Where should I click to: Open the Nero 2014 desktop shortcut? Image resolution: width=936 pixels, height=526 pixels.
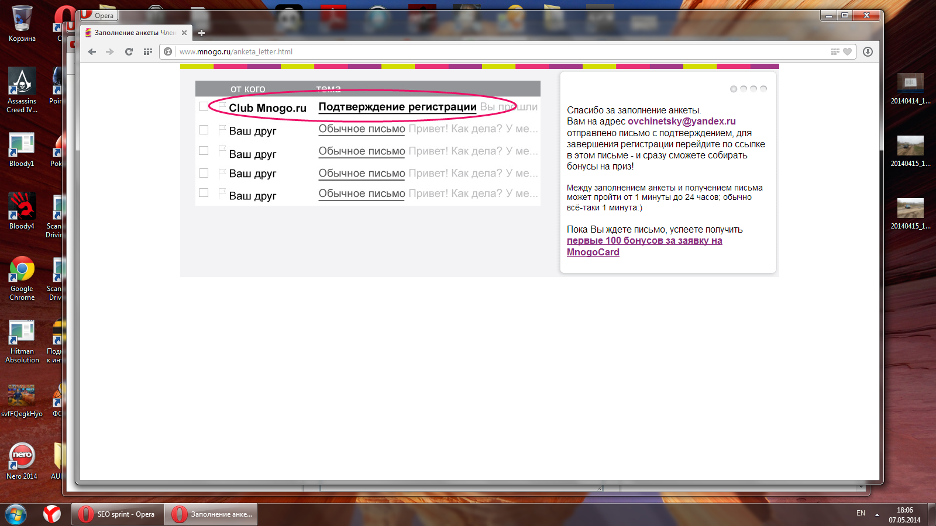(22, 462)
